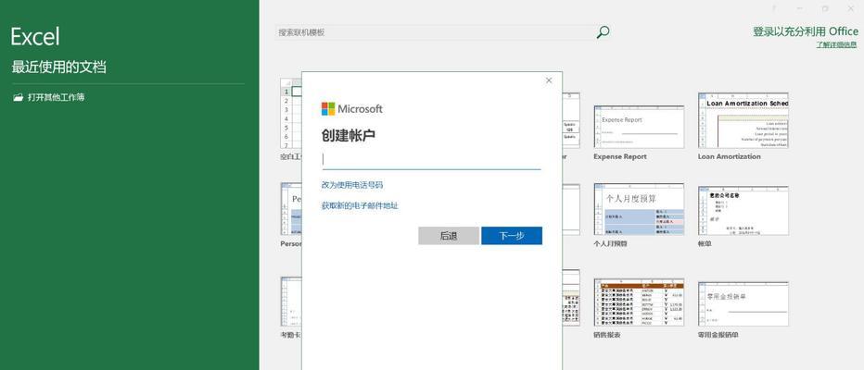Image resolution: width=864 pixels, height=370 pixels.
Task: Click the help question mark icon
Action: [x=774, y=9]
